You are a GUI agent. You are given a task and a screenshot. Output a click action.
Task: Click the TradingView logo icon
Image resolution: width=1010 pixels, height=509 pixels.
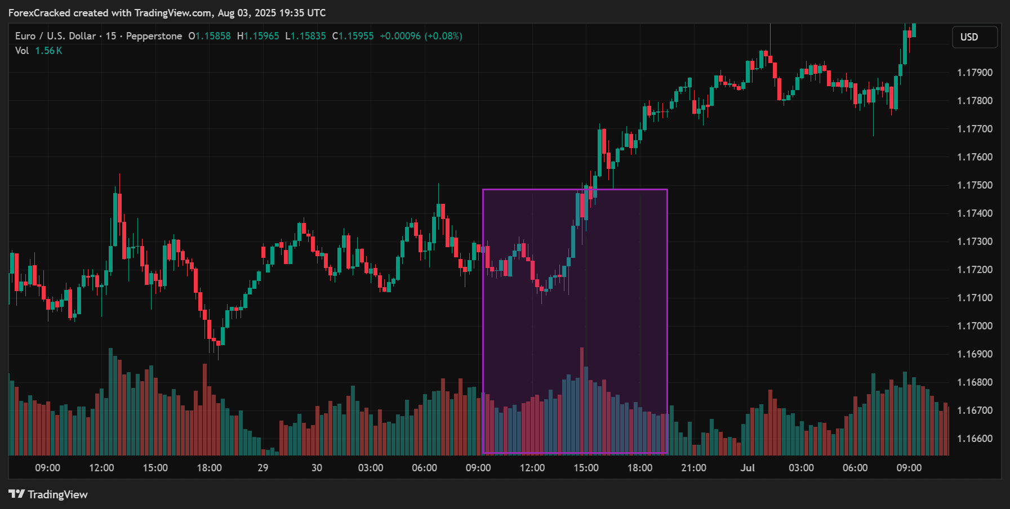click(x=17, y=494)
